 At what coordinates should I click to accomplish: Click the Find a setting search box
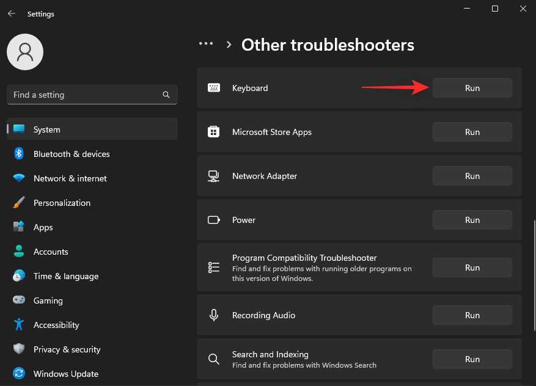click(x=86, y=95)
